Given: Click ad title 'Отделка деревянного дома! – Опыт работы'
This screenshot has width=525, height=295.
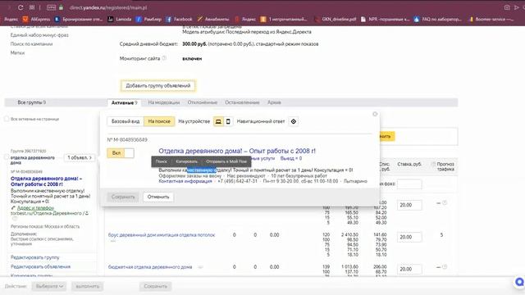Looking at the screenshot, I should (237, 151).
